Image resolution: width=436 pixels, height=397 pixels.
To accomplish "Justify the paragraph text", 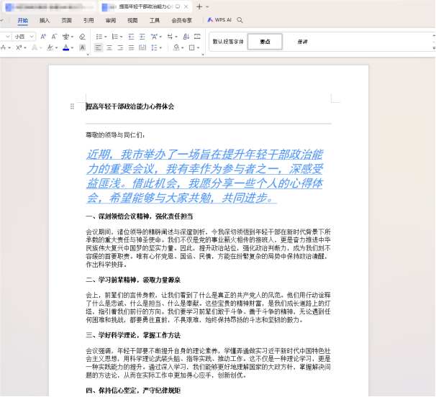I will click(131, 47).
